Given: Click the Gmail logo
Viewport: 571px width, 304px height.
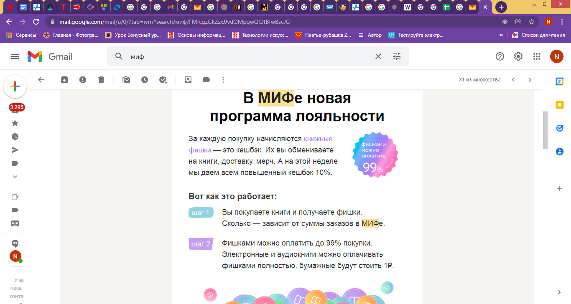Looking at the screenshot, I should 50,56.
